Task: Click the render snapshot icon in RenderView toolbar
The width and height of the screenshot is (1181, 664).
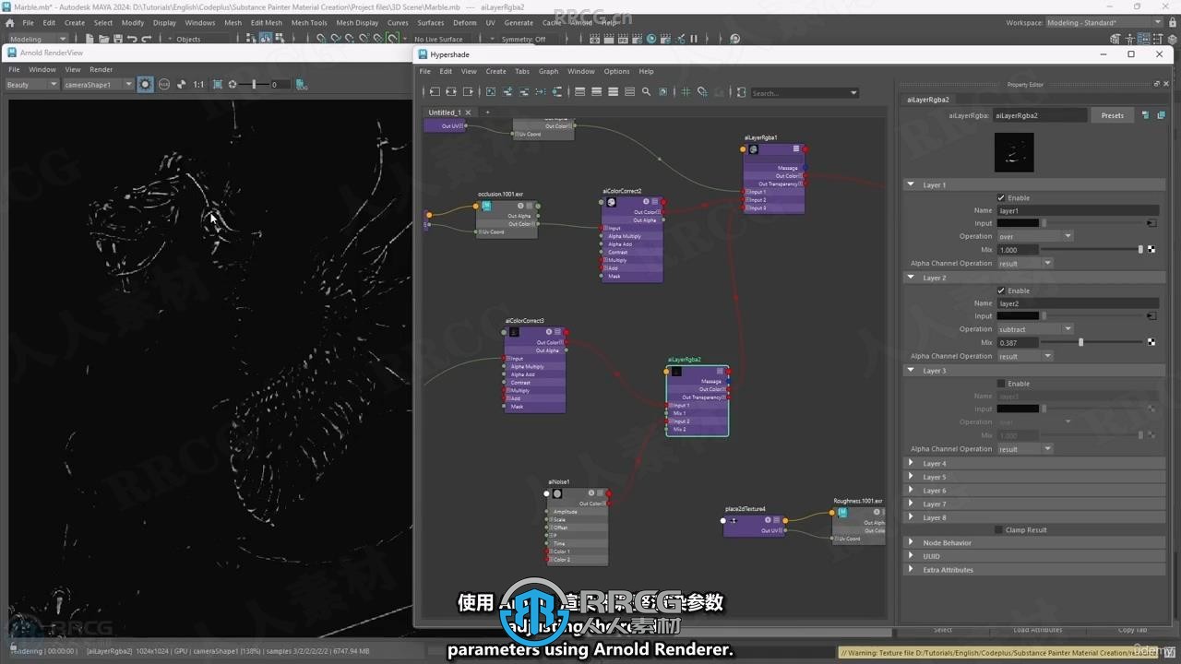Action: click(x=301, y=84)
